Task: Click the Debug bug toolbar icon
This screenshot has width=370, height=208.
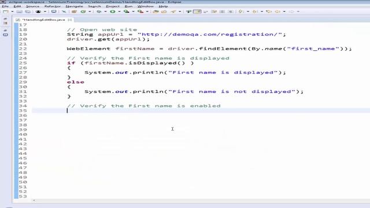Action: (99, 12)
